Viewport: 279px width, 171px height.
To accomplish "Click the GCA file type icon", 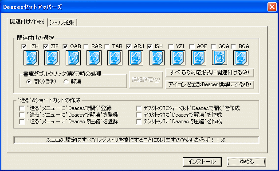I will (220, 57).
